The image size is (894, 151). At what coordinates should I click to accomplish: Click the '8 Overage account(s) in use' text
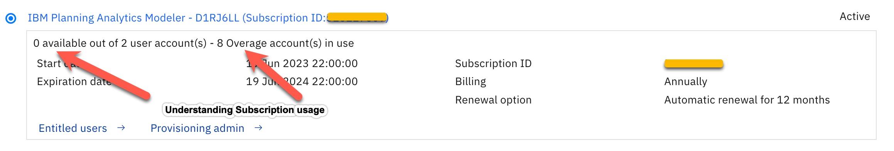285,43
